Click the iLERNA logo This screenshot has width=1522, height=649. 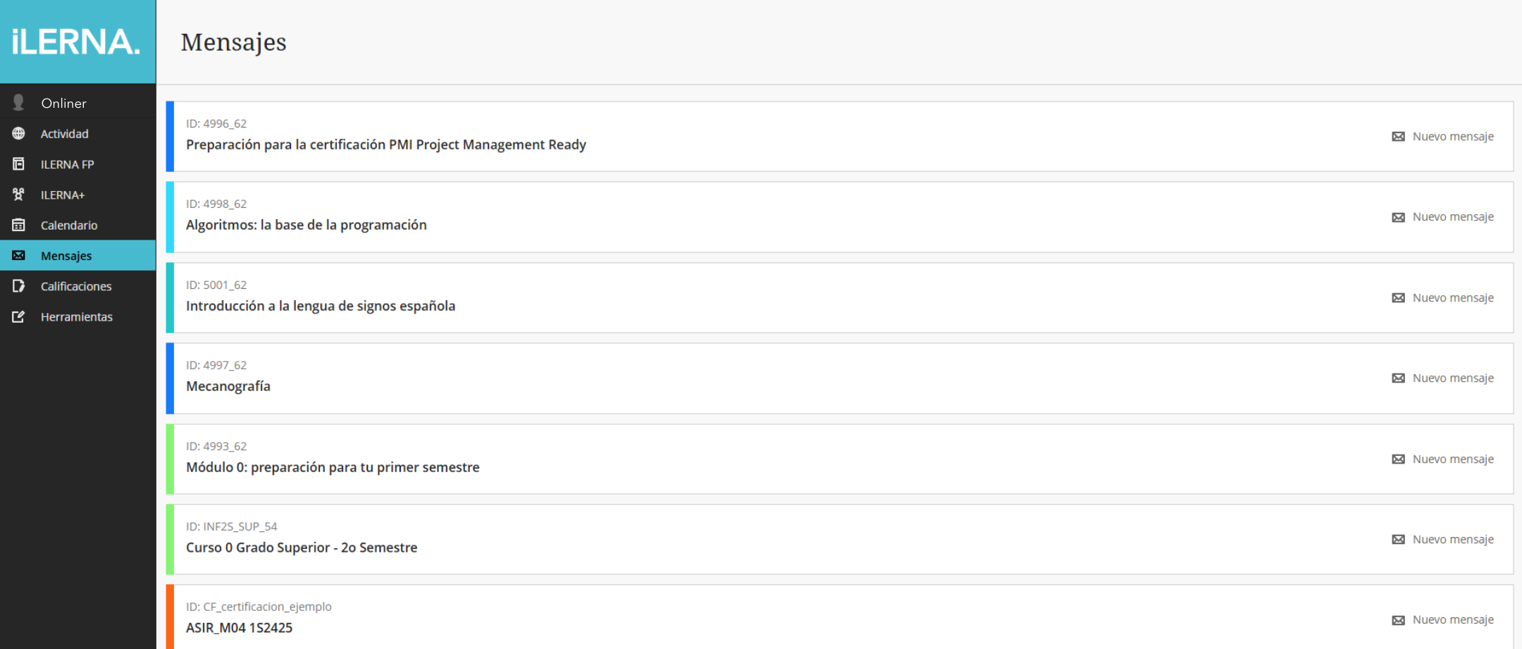[76, 42]
